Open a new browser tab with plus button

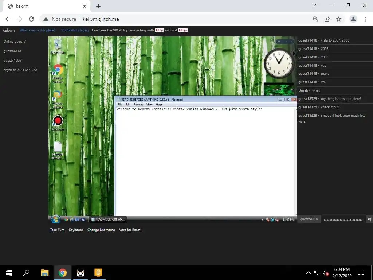[x=98, y=6]
